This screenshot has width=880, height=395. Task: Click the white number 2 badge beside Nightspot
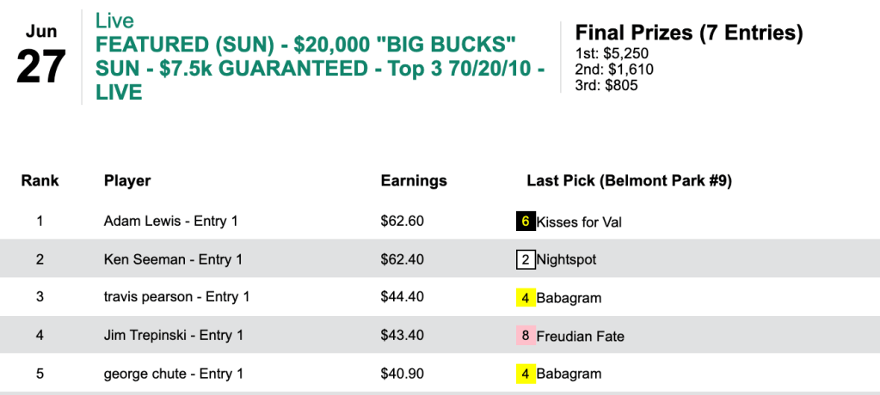coord(526,259)
